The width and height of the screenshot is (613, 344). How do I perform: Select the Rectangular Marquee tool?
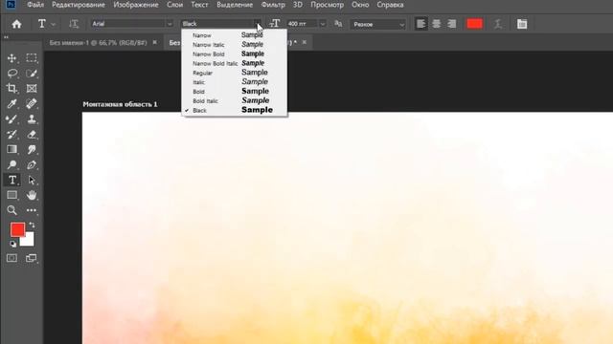coord(32,58)
